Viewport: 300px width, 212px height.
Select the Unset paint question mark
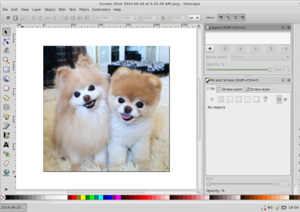point(265,99)
